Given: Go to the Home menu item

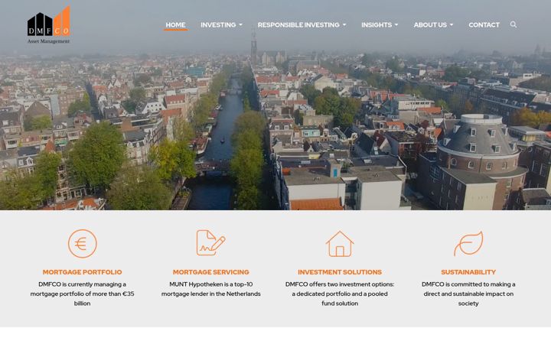Looking at the screenshot, I should (x=176, y=25).
